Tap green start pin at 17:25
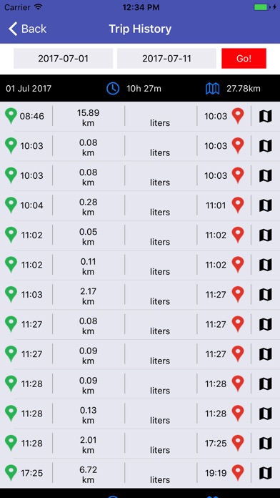Screen dimensions: 280x498 [11, 473]
